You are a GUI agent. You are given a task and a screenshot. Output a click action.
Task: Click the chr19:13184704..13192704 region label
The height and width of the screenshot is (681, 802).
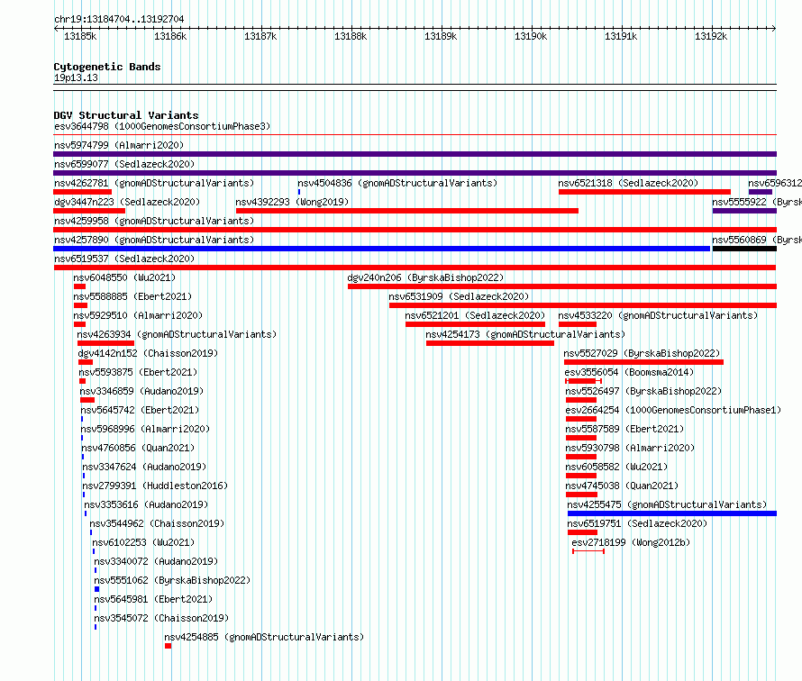(119, 19)
